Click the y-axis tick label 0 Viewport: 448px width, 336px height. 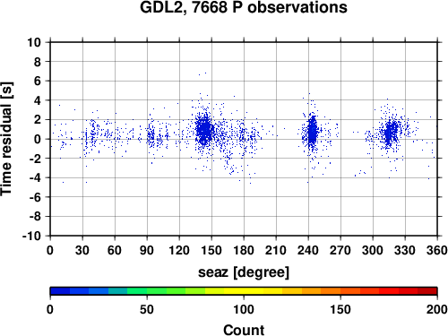(x=38, y=139)
